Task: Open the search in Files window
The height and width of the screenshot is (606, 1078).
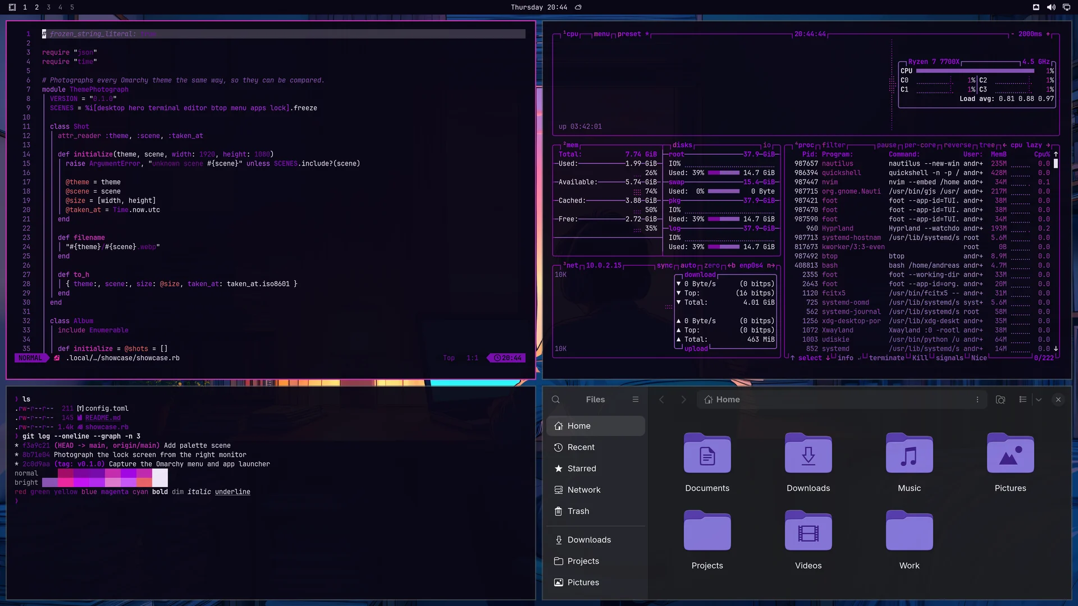Action: tap(556, 400)
